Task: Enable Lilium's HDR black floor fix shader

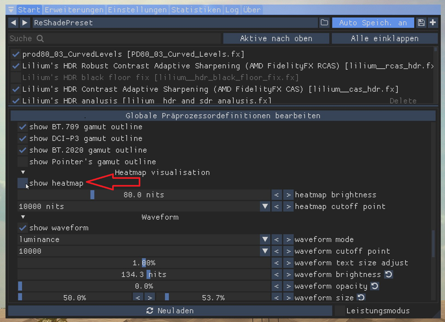Action: tap(15, 77)
